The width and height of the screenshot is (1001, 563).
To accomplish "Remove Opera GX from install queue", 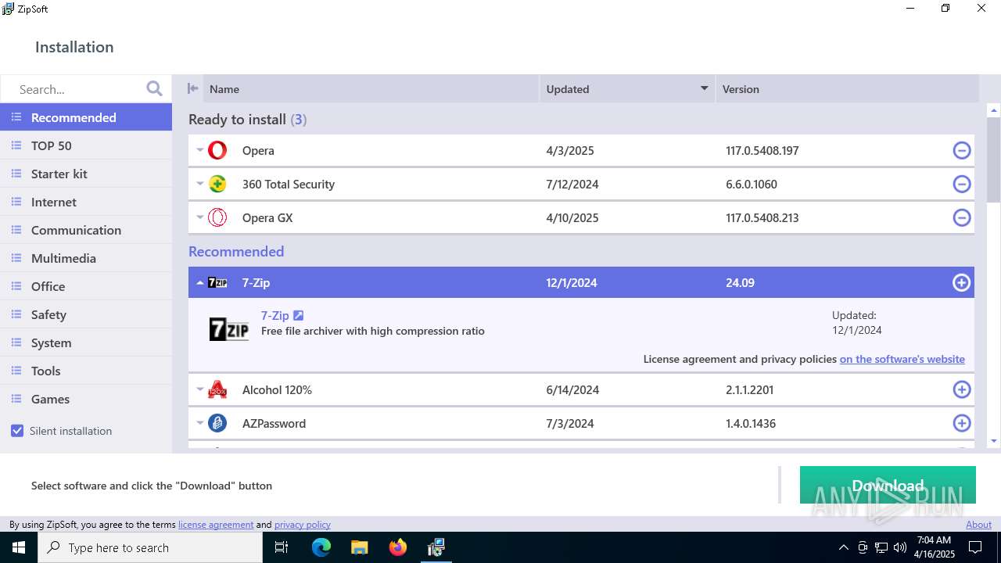I will [962, 217].
